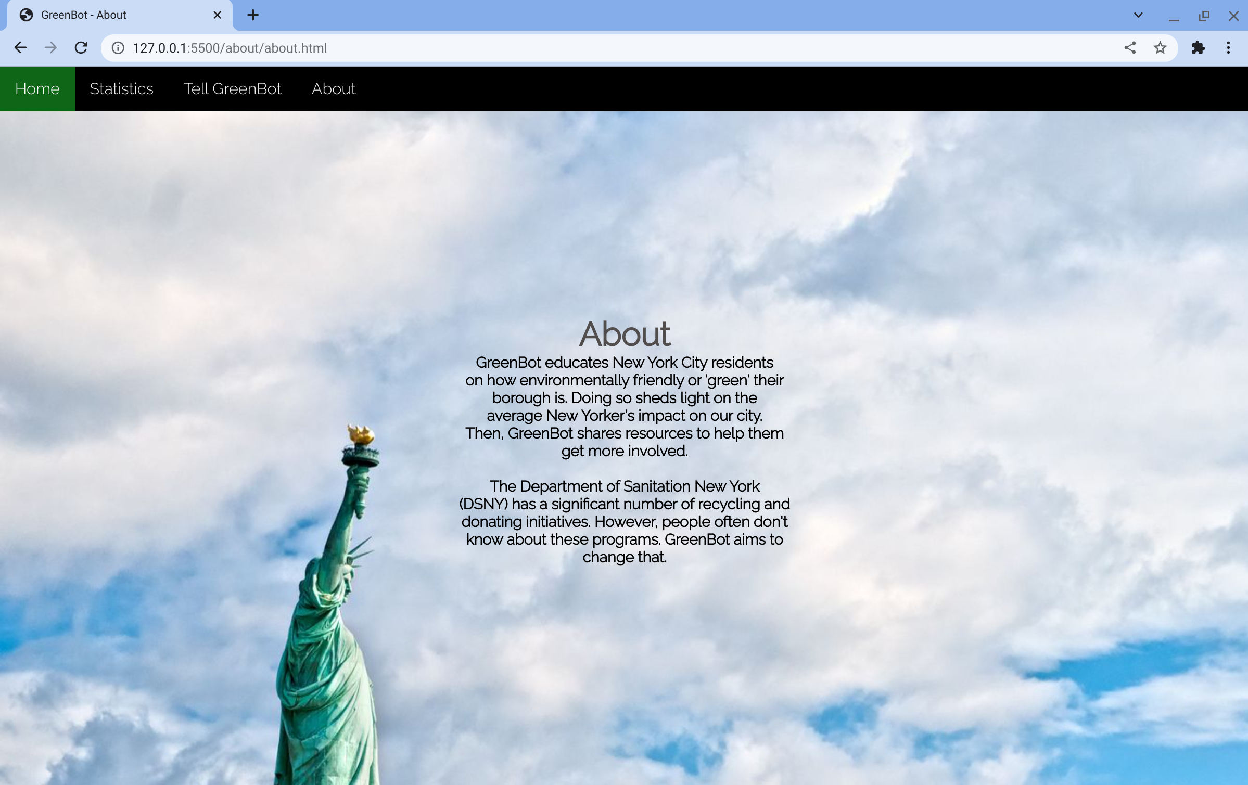Reload the page with refresh icon
This screenshot has width=1248, height=785.
click(81, 48)
